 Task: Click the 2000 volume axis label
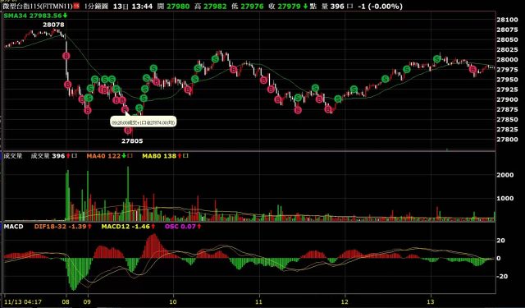[505, 175]
